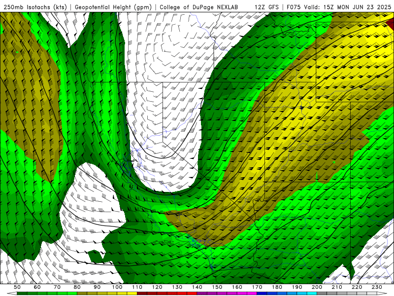Click the legend value 50
This screenshot has width=394, height=296.
(17, 287)
